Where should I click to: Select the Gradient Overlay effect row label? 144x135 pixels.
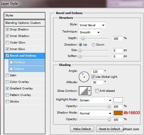click(x=21, y=89)
